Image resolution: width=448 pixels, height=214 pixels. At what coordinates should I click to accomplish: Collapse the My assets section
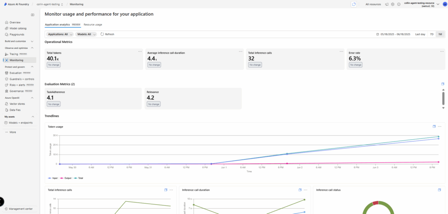point(33,117)
